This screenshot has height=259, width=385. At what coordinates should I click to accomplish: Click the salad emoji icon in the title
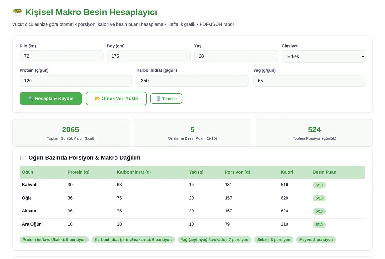17,12
